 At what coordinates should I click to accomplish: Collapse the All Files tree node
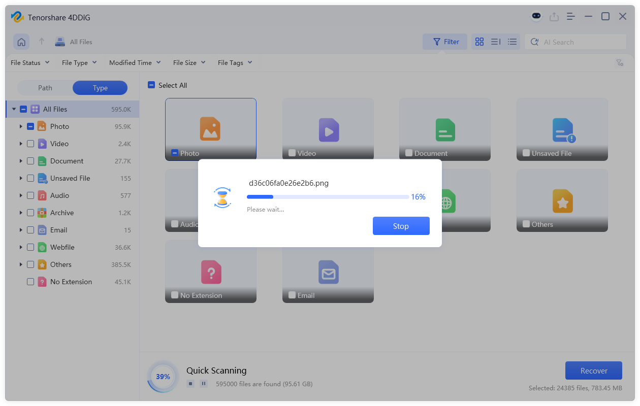(14, 109)
